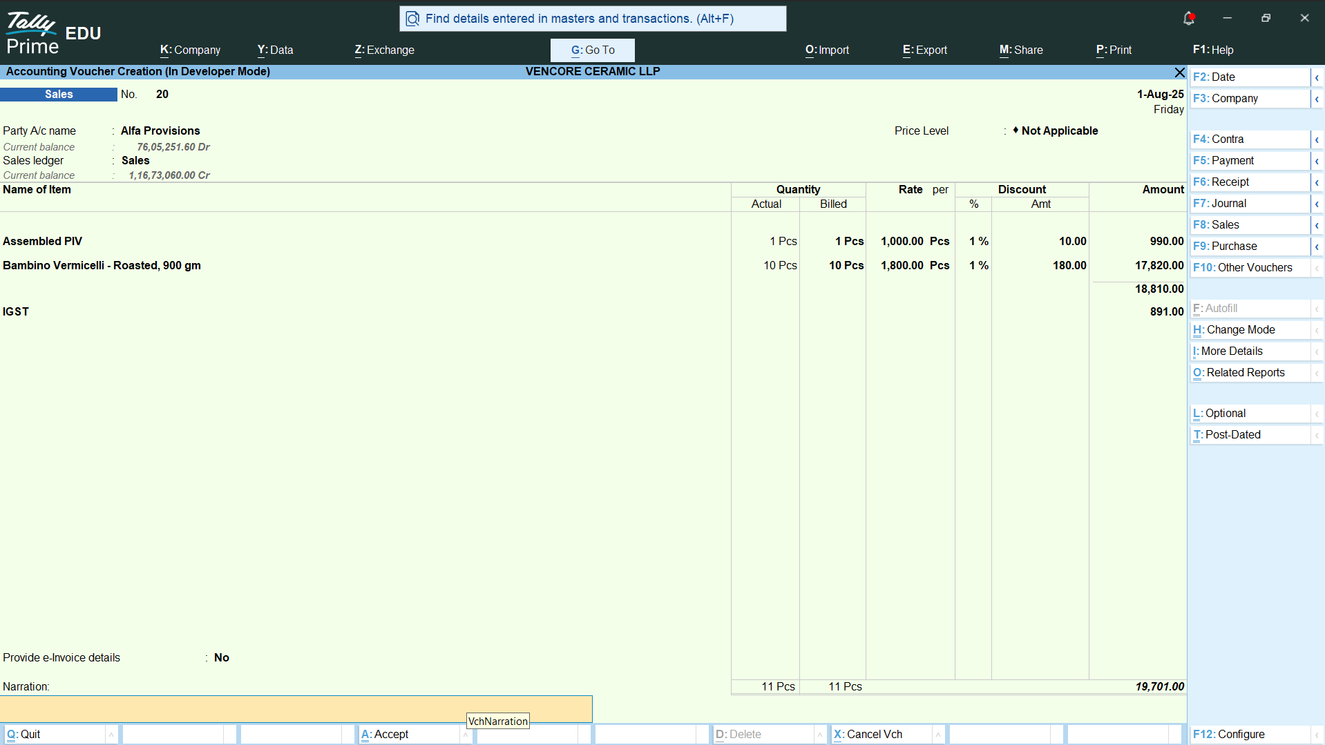1325x745 pixels.
Task: Click the IGST amount 891.00
Action: coord(1167,312)
